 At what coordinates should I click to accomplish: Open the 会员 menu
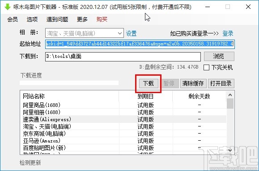pos(13,20)
